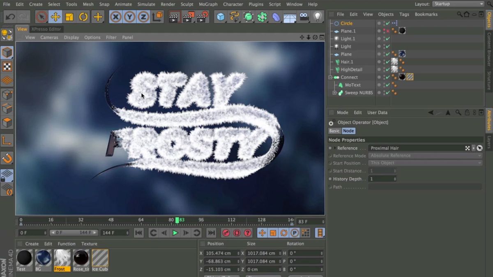The width and height of the screenshot is (493, 277).
Task: Go to the start of the animation
Action: [x=139, y=233]
